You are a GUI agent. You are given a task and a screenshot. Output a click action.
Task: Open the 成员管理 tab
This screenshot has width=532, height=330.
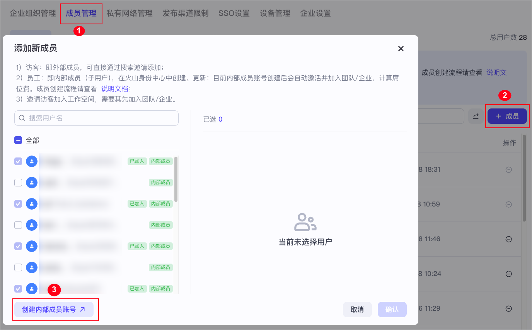(x=81, y=14)
